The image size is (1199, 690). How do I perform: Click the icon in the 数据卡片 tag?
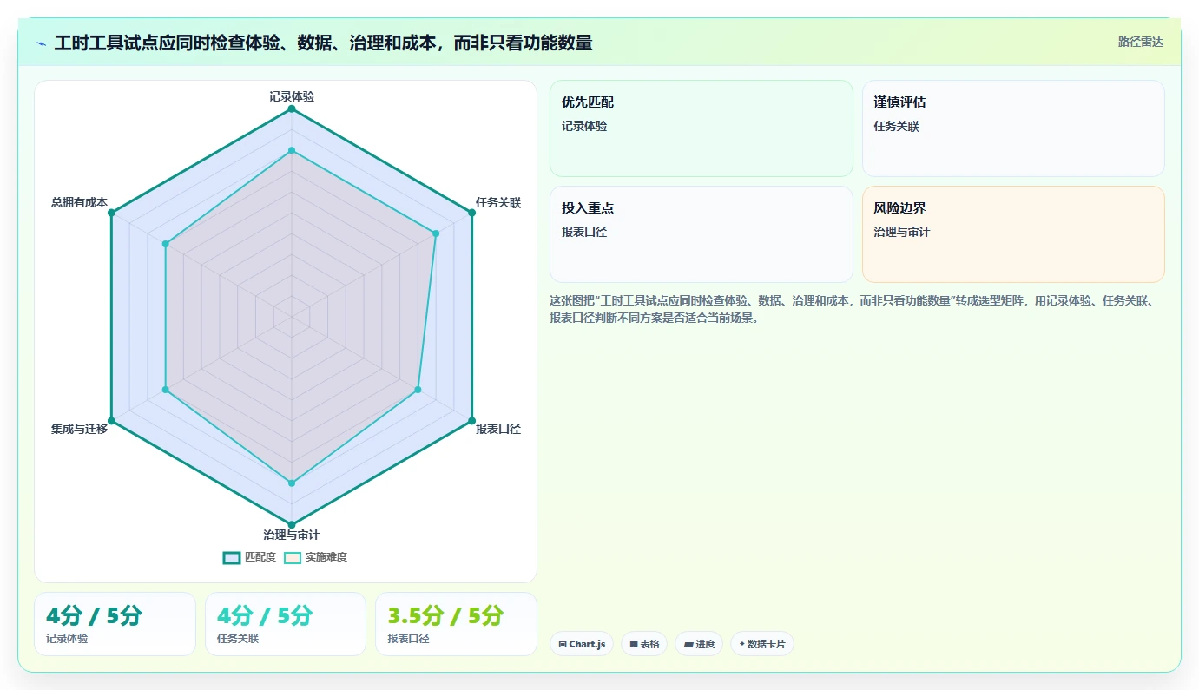point(741,644)
